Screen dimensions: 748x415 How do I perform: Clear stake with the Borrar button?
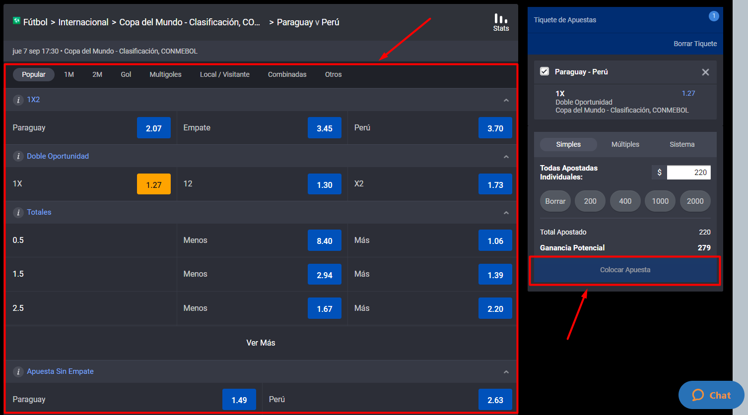[555, 201]
